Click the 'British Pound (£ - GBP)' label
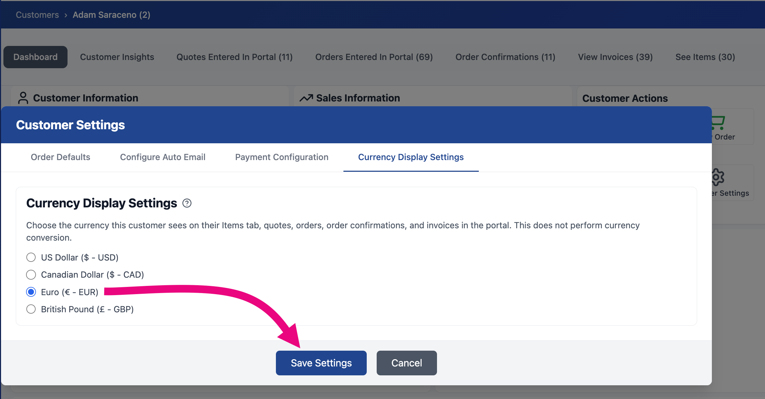 (x=87, y=309)
